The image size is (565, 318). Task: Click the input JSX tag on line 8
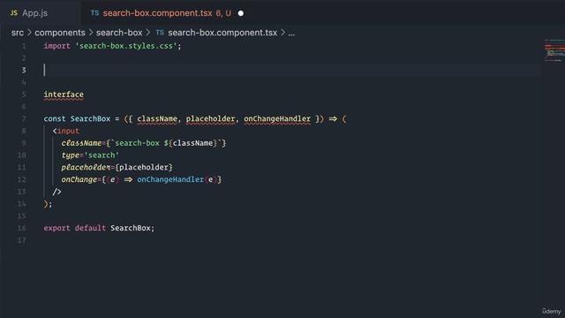point(68,131)
